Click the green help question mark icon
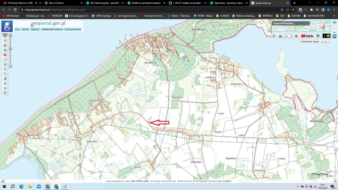338x190 pixels. pyautogui.click(x=296, y=36)
